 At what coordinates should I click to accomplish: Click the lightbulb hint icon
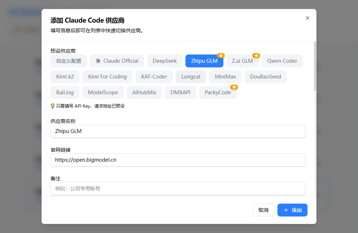pos(53,106)
